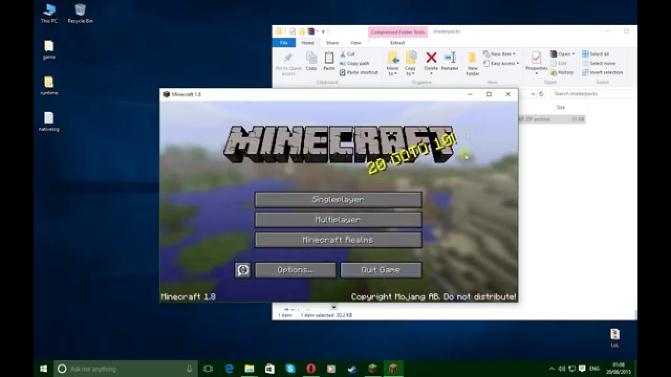Click the Rename icon in Explorer ribbon
The width and height of the screenshot is (671, 377).
coord(450,61)
